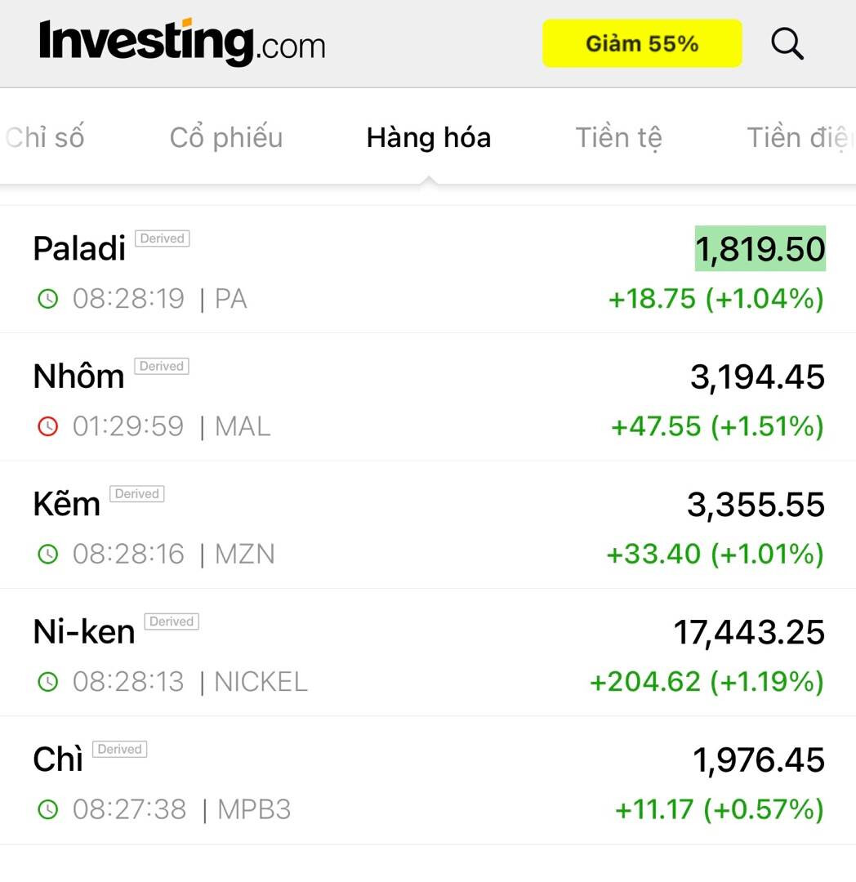Select the Hàng hóa tab
This screenshot has height=882, width=856.
[429, 137]
